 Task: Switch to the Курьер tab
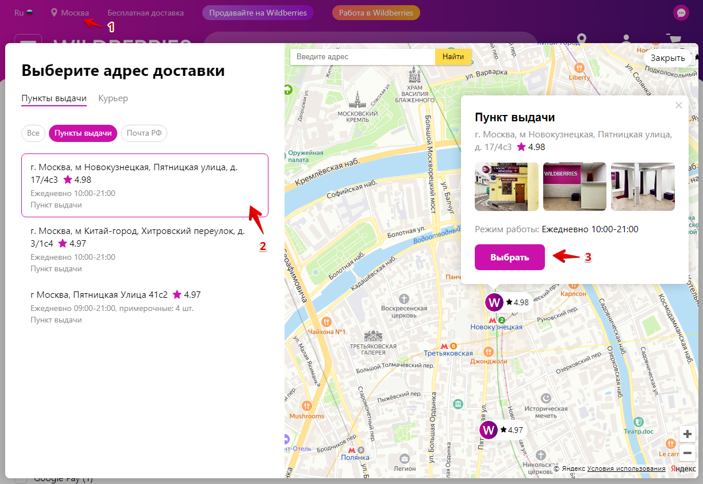point(113,98)
